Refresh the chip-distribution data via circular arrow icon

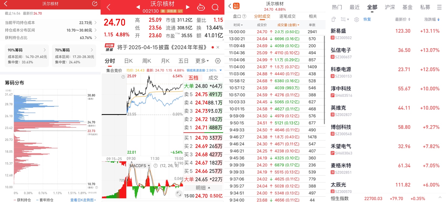[x=95, y=4]
